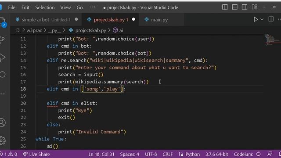Screen dimensions: 281x158
Task: Toggle primary side bar layout icon
Action: point(225,7)
